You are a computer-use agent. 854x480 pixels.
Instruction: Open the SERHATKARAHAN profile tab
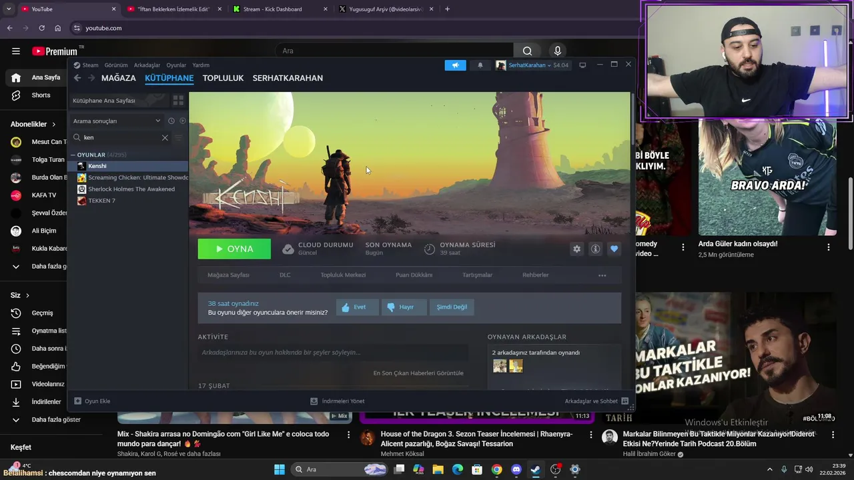[x=288, y=78]
